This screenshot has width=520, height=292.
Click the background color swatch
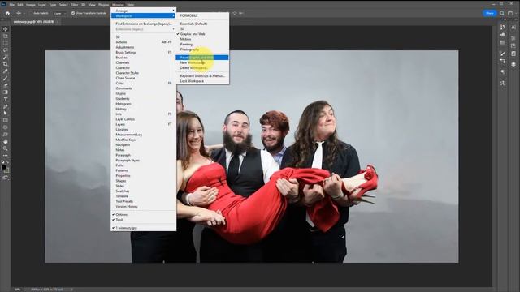tap(7, 170)
